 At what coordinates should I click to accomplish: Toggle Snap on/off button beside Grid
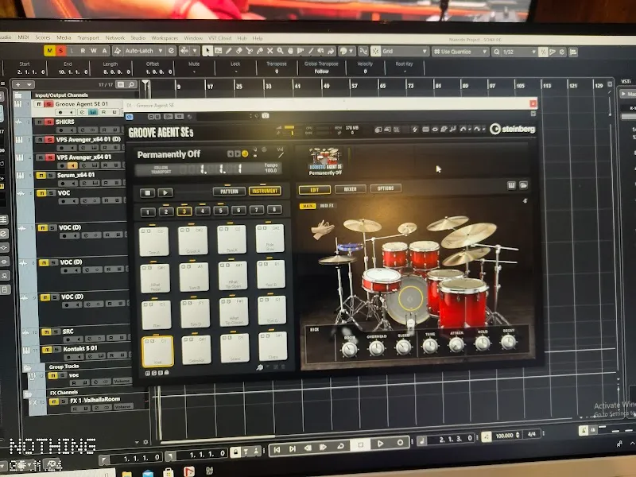(x=375, y=52)
